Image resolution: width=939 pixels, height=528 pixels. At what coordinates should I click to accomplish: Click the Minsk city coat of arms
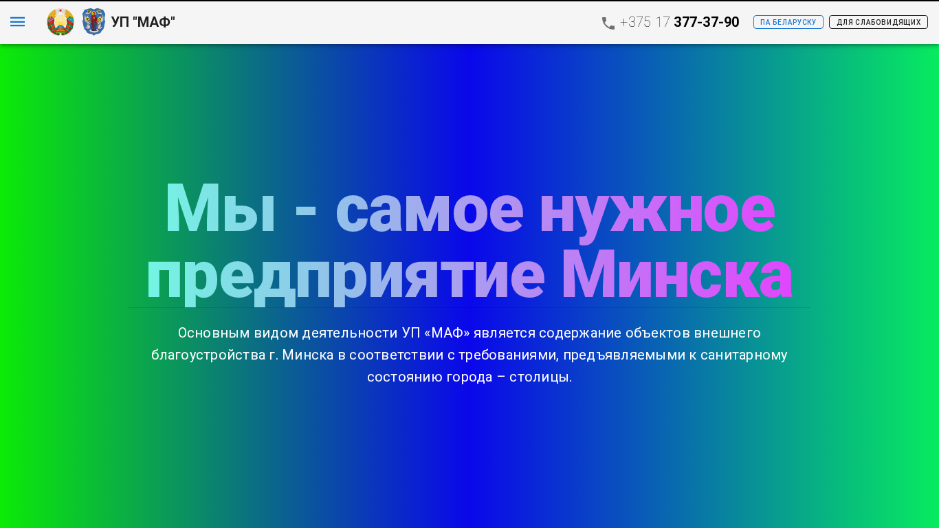(93, 22)
